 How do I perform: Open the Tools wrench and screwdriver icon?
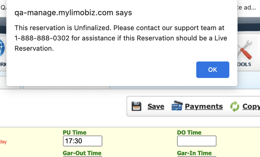(x=245, y=50)
